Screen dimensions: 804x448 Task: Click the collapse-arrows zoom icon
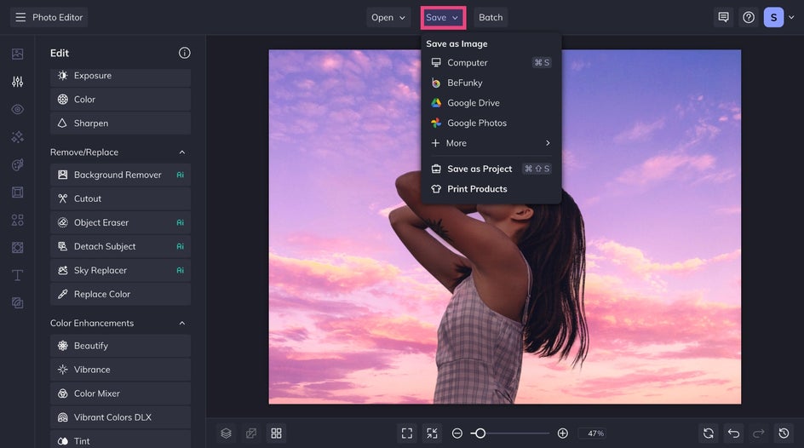[x=433, y=434]
